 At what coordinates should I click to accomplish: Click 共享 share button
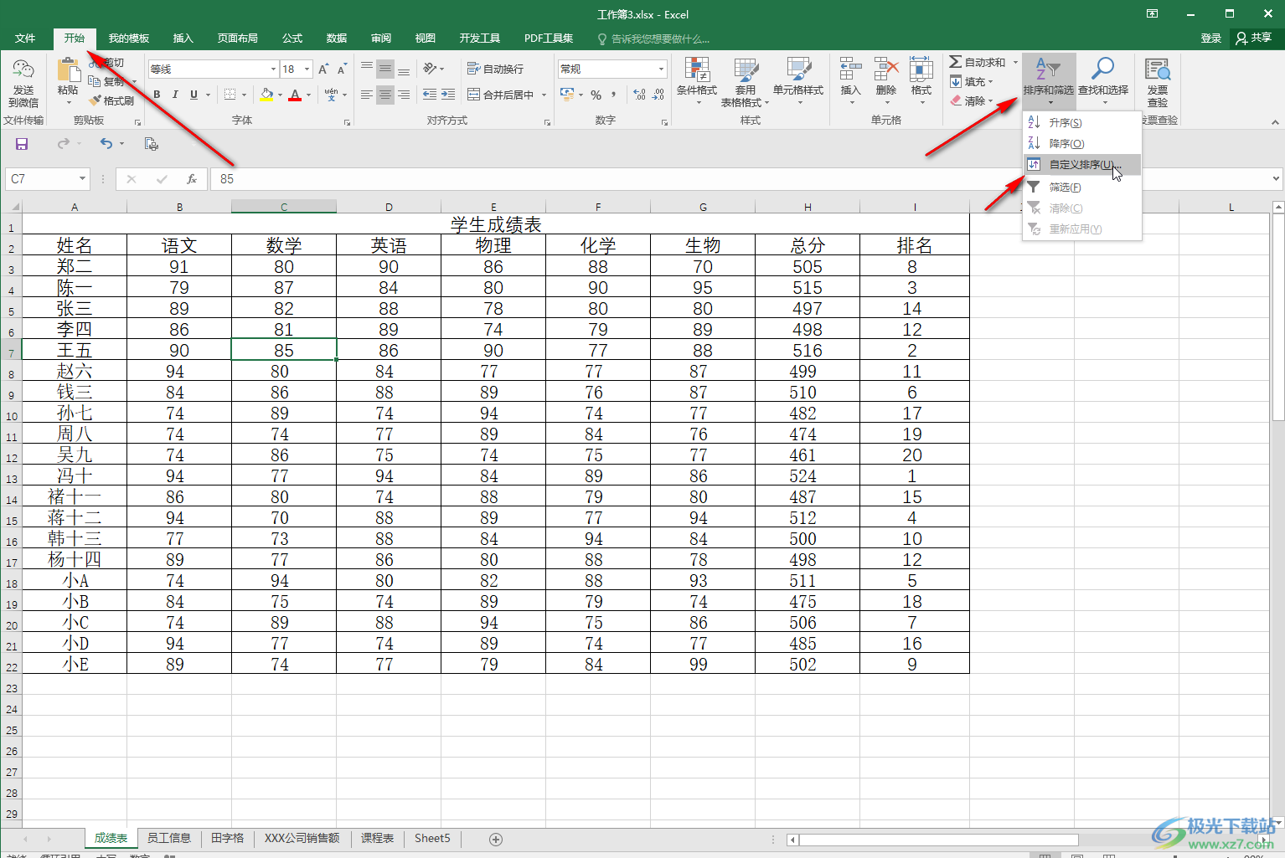pyautogui.click(x=1254, y=38)
